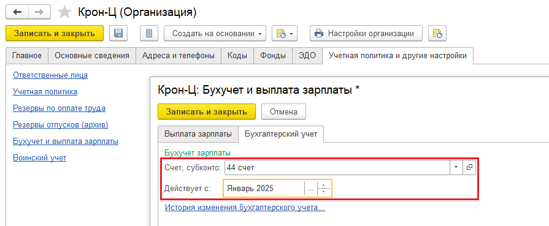Click the Кром-Ц: Бухучет и выплата зарплаты title
Screen dimensions: 549x226
coord(259,90)
